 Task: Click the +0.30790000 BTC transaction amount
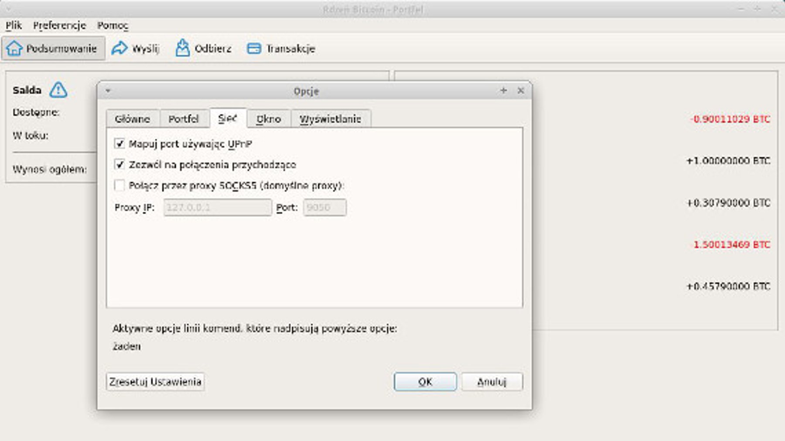(x=728, y=203)
